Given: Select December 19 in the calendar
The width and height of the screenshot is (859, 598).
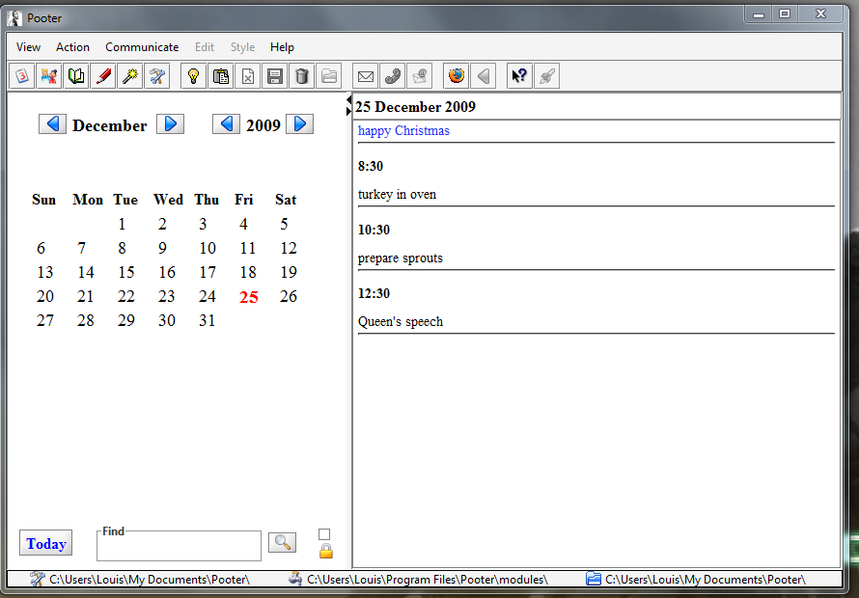Looking at the screenshot, I should coord(289,272).
